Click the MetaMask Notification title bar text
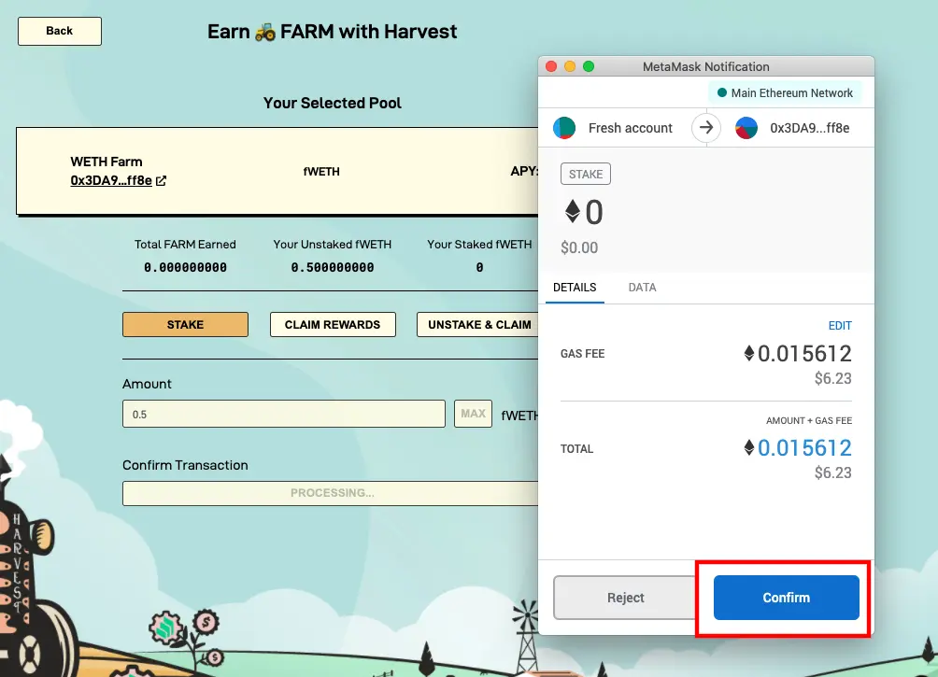Screen dimensions: 938x677 coord(706,67)
